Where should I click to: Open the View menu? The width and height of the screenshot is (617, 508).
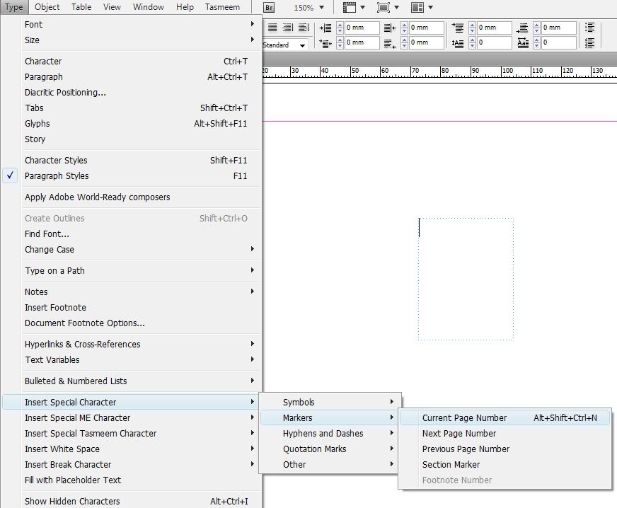112,7
